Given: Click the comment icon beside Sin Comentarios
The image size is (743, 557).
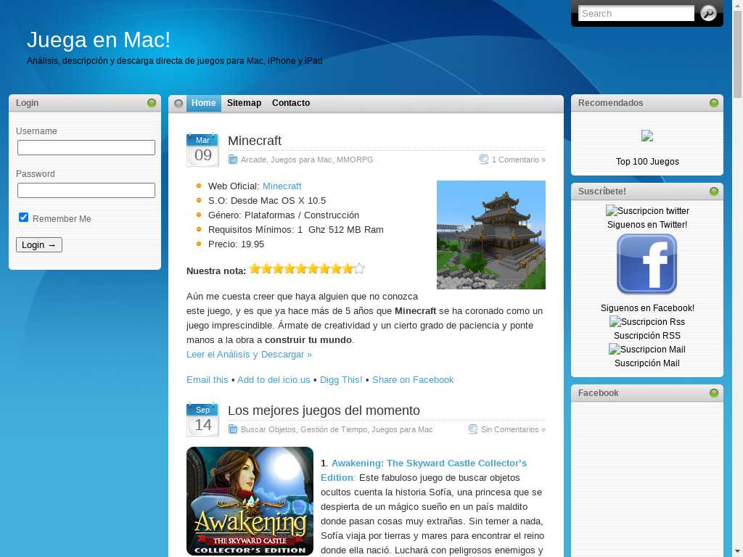Looking at the screenshot, I should coord(473,429).
